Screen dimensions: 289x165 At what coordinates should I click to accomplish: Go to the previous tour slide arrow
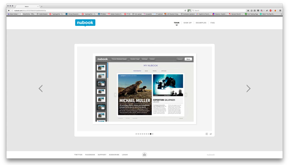(x=41, y=89)
